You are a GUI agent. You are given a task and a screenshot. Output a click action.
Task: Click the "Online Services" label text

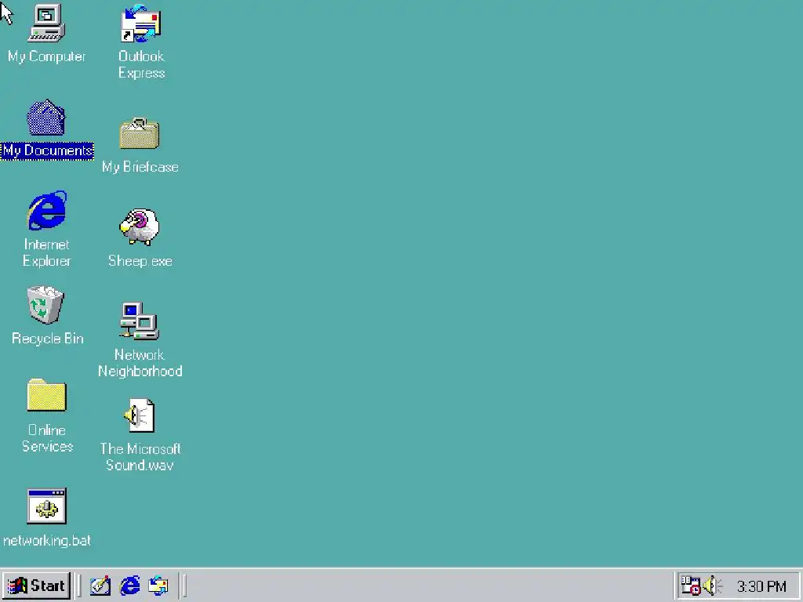click(47, 438)
